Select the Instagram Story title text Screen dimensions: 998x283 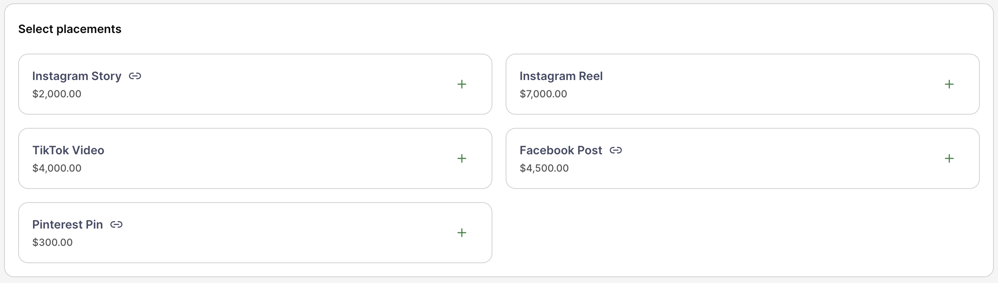[x=77, y=76]
